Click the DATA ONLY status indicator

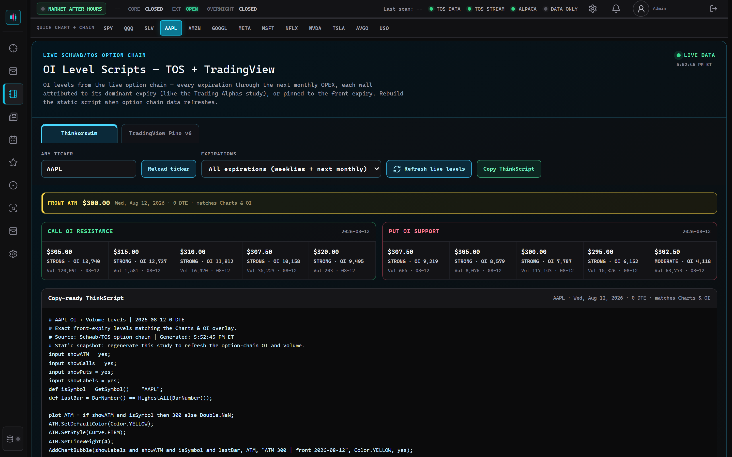point(560,9)
